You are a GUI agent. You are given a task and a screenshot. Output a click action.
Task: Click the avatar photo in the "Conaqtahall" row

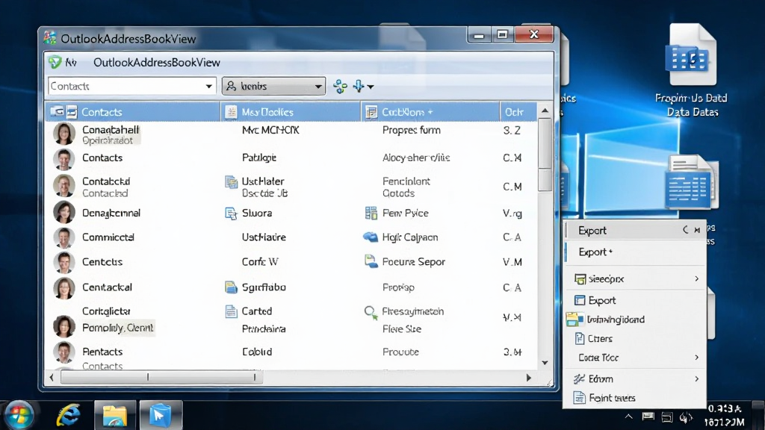pos(64,134)
